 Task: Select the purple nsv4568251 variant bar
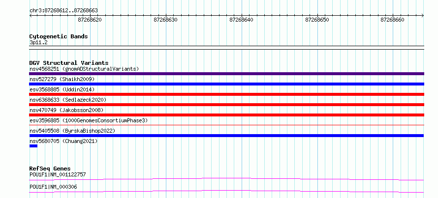click(226, 74)
